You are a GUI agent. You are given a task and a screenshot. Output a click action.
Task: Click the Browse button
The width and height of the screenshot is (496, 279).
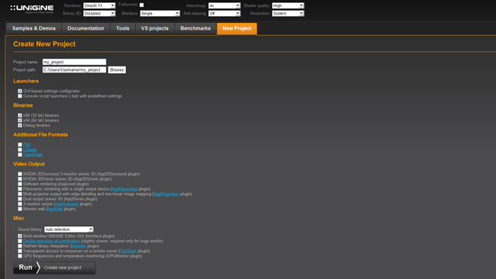(117, 70)
